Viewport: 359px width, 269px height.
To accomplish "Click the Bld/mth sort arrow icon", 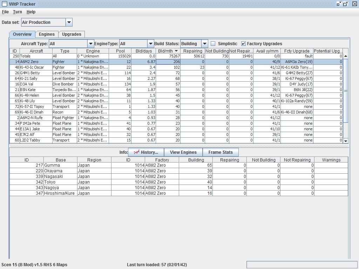I will [x=176, y=51].
